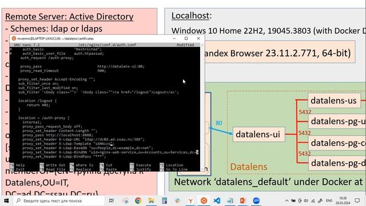Screen dimensions: 366x206
Task: Open Task View on the taskbar
Action: [112, 201]
